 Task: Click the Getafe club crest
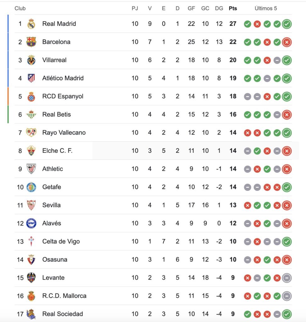pyautogui.click(x=31, y=187)
